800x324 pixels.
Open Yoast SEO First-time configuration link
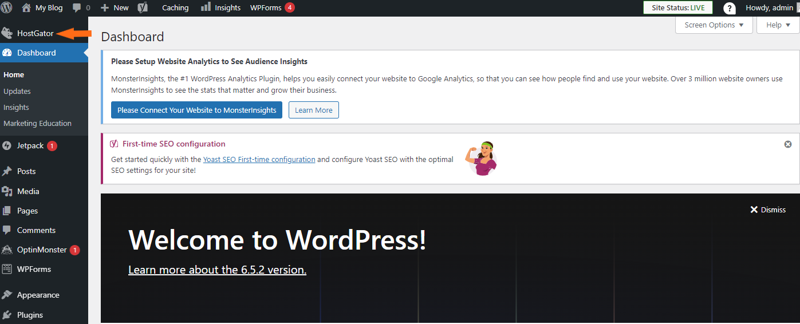[259, 160]
